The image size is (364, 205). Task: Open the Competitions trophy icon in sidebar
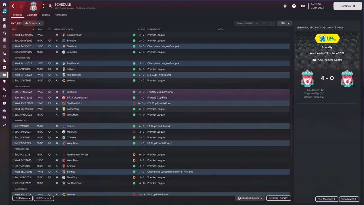(x=4, y=82)
